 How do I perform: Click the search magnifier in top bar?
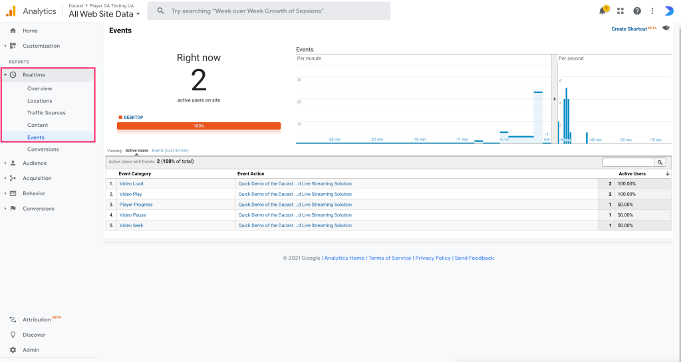click(161, 11)
